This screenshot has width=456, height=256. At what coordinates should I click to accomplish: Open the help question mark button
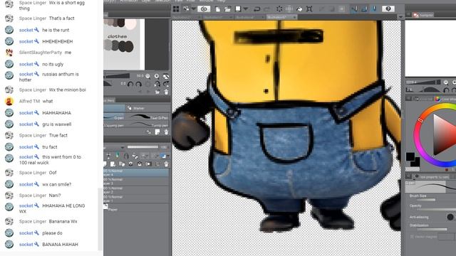coord(388,9)
